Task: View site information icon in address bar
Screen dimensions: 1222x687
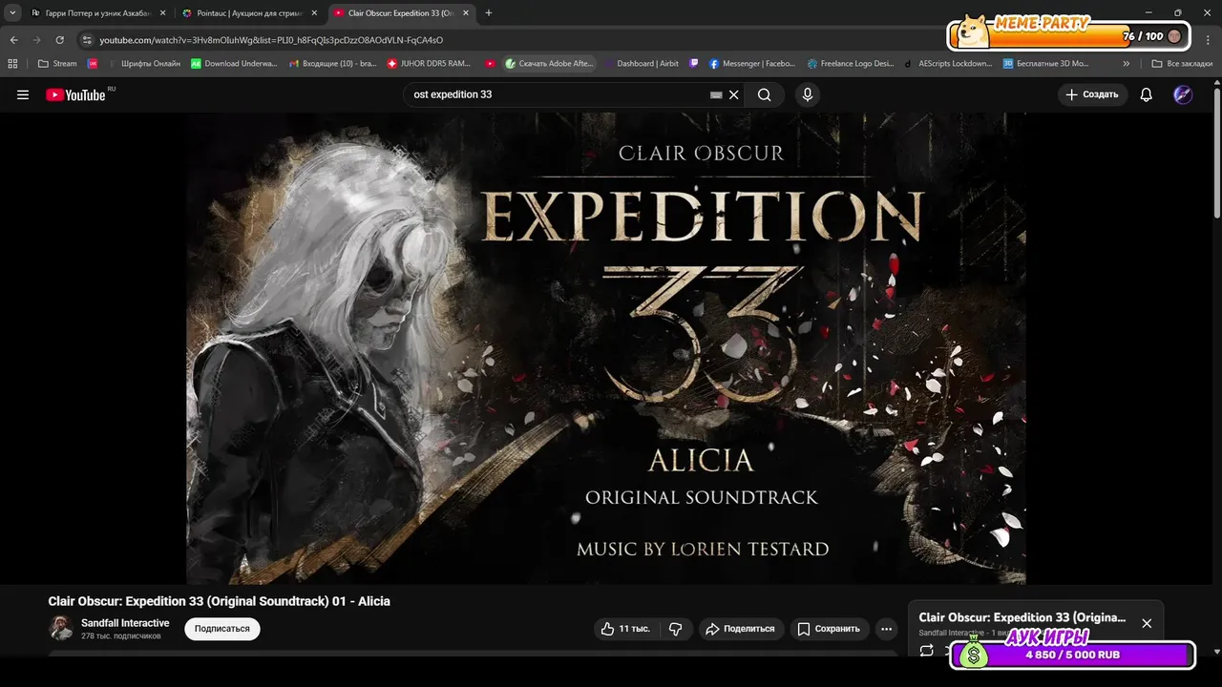Action: tap(87, 40)
